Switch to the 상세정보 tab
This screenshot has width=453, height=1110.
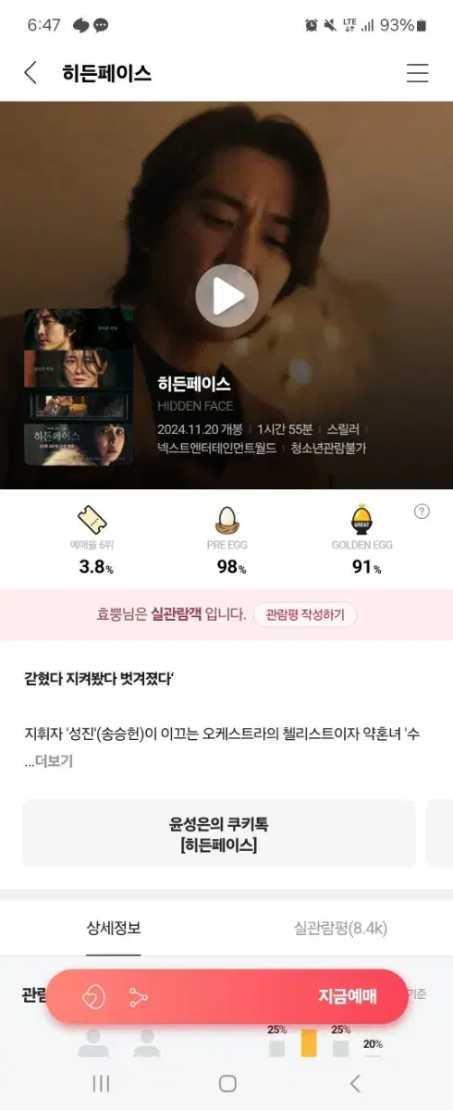114,928
